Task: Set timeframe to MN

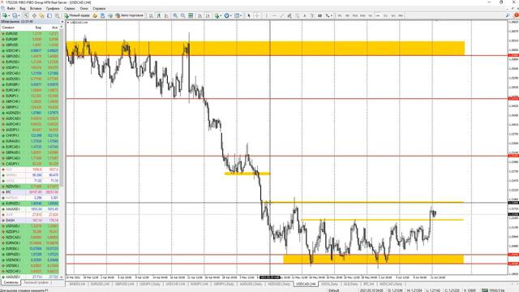Action: click(x=401, y=15)
